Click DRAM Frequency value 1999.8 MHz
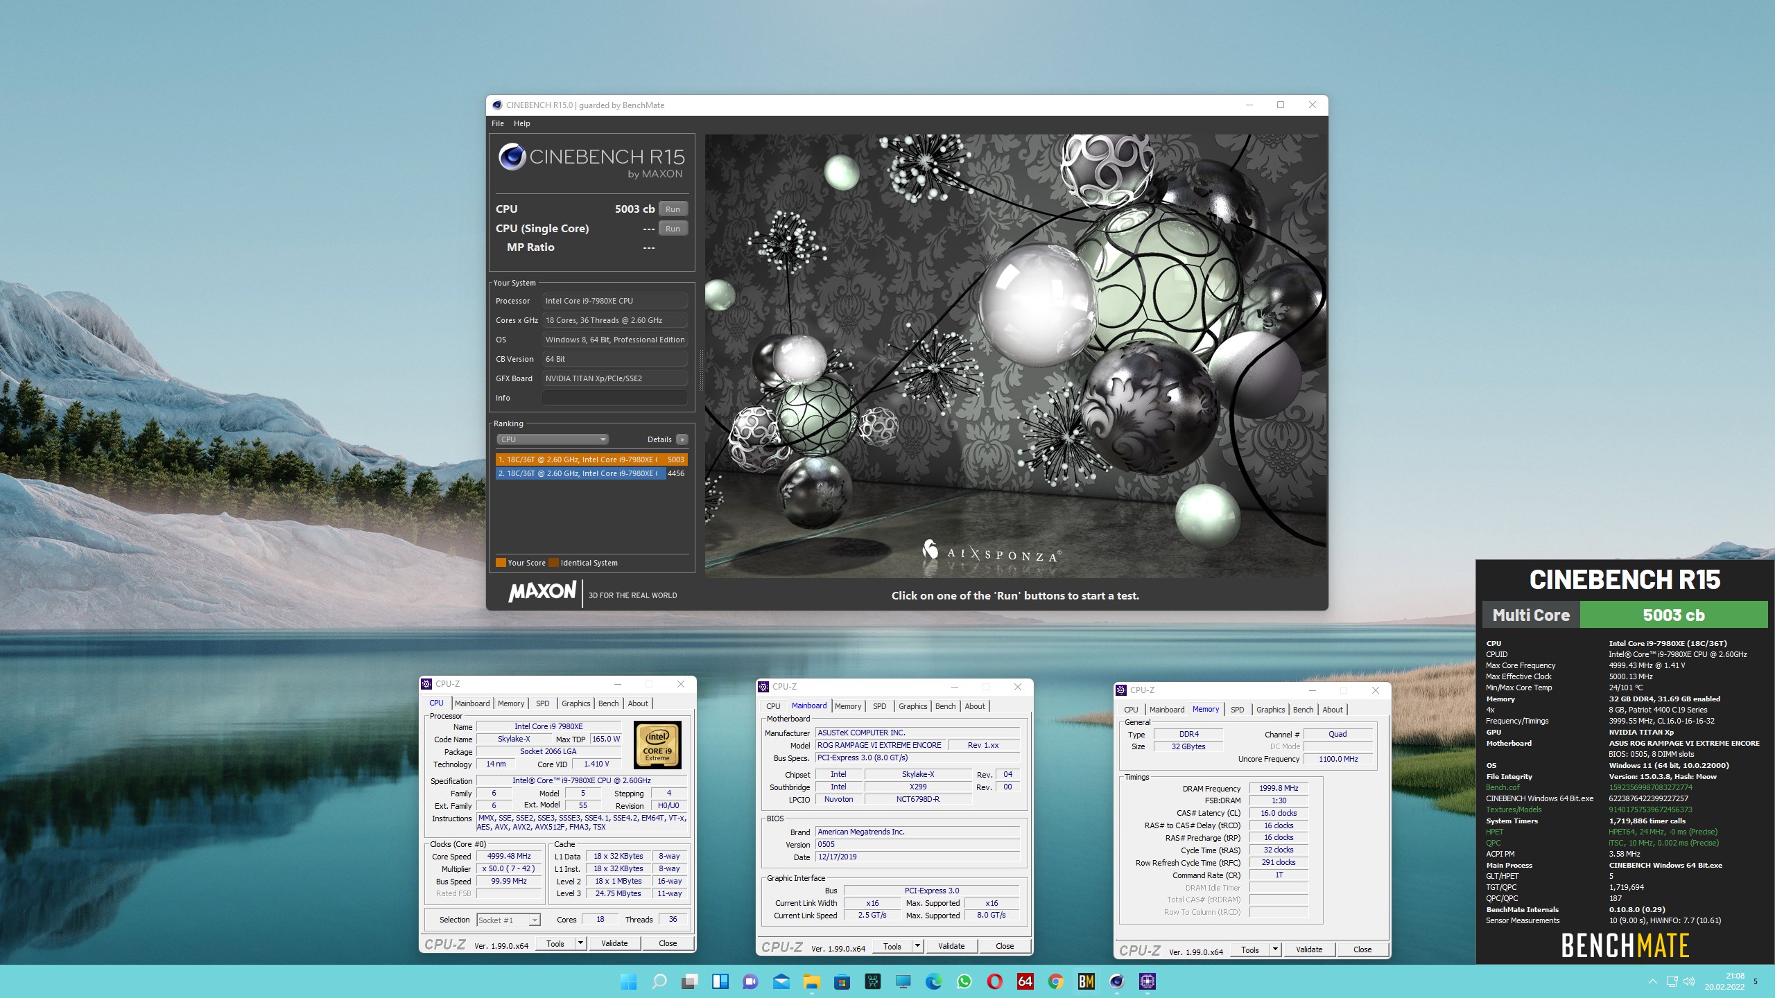 point(1279,789)
